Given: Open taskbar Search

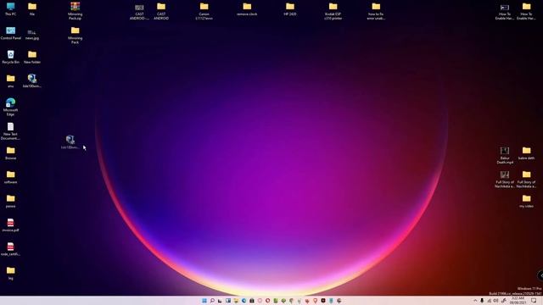Looking at the screenshot, I should 212,301.
